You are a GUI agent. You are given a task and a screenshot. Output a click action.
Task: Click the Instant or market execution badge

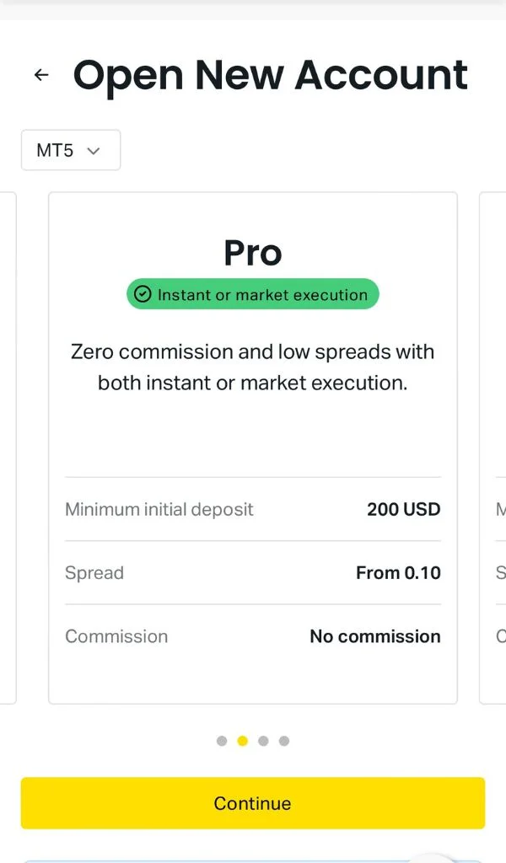[252, 294]
